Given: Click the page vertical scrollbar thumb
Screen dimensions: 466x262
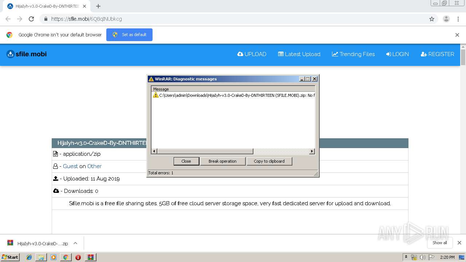Looking at the screenshot, I should [x=463, y=57].
